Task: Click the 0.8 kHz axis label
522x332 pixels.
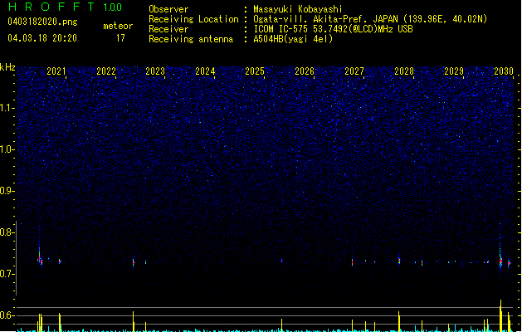Action: click(x=7, y=232)
